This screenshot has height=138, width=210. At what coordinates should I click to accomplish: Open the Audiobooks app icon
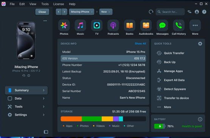point(146,25)
